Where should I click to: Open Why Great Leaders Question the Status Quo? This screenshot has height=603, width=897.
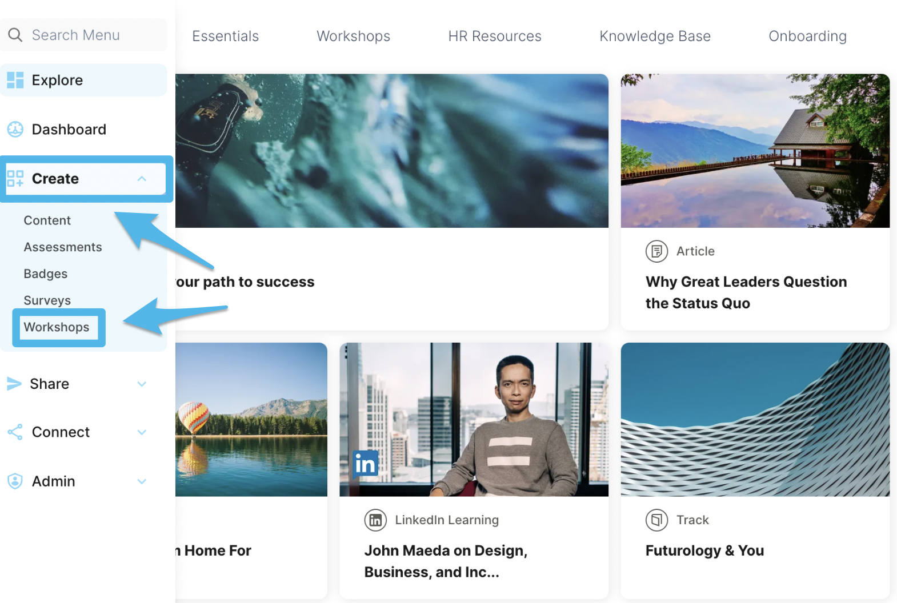pyautogui.click(x=746, y=292)
